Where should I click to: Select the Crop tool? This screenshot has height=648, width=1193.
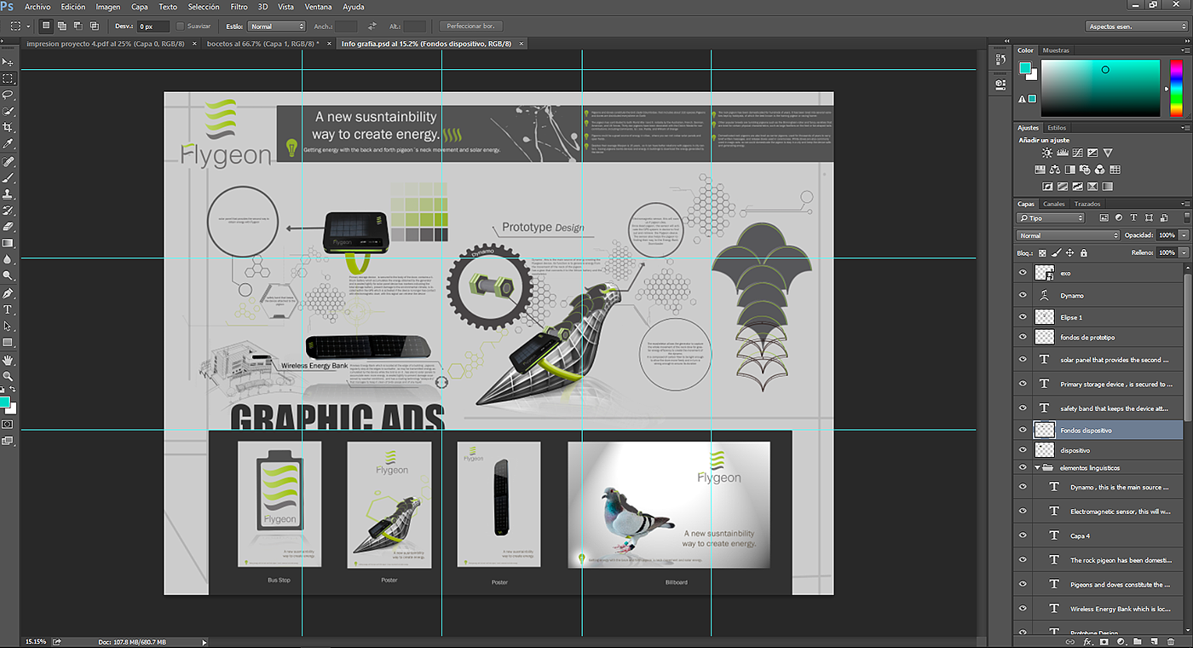(8, 127)
